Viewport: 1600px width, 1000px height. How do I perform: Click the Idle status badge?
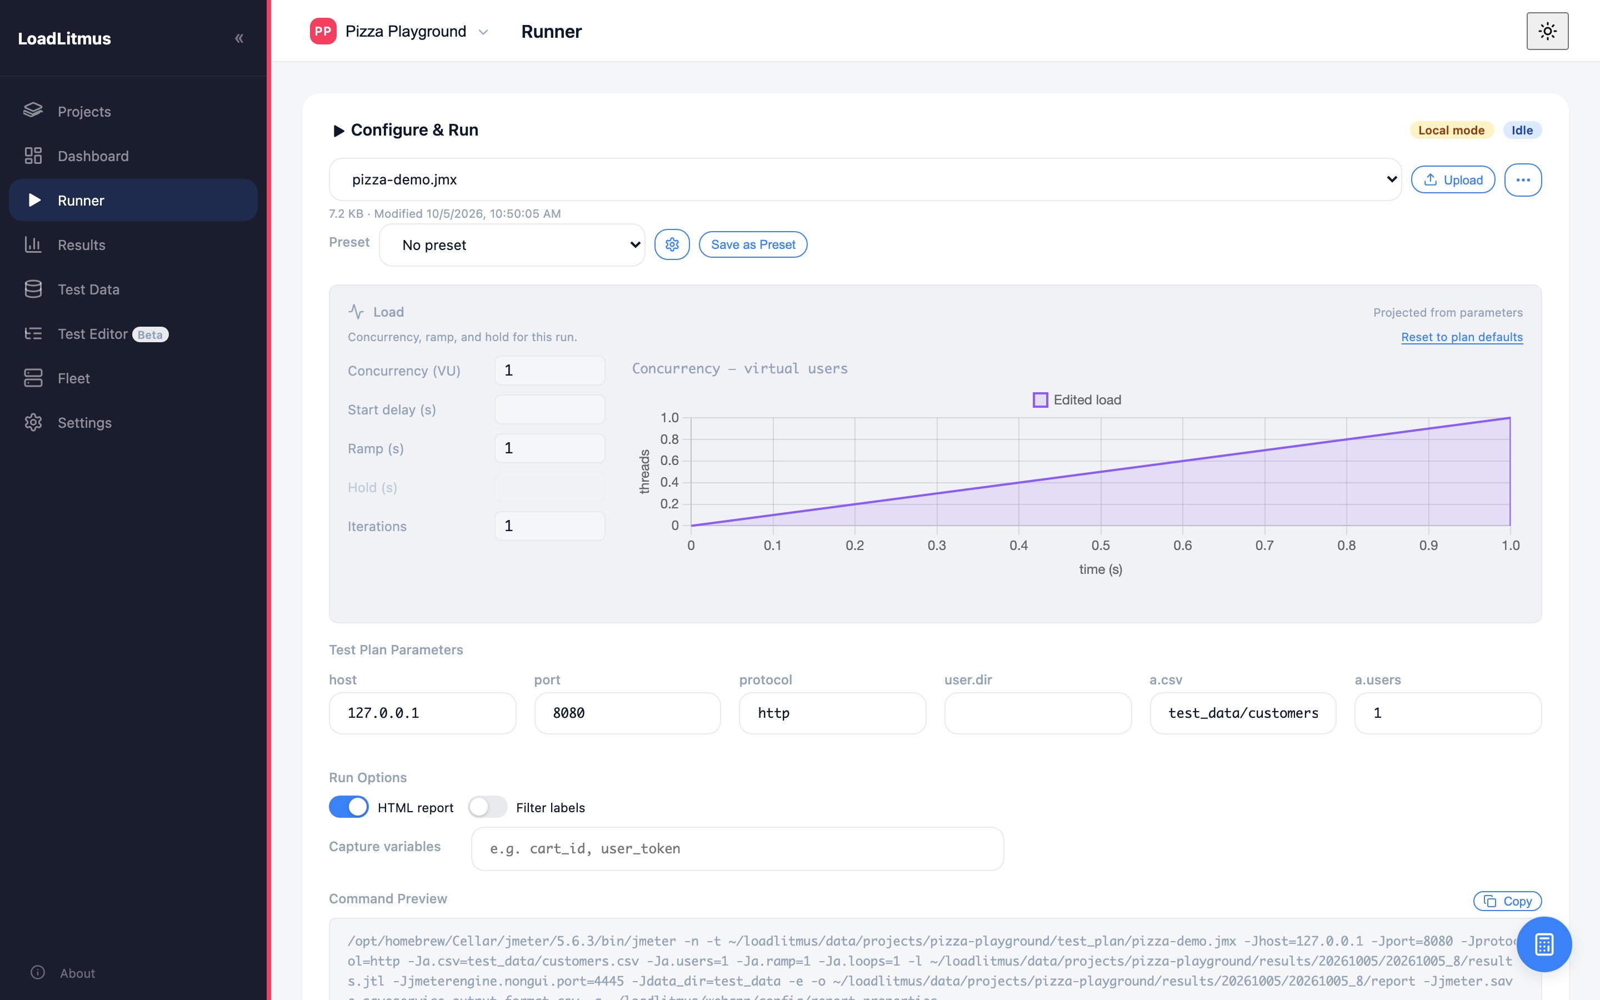tap(1522, 131)
